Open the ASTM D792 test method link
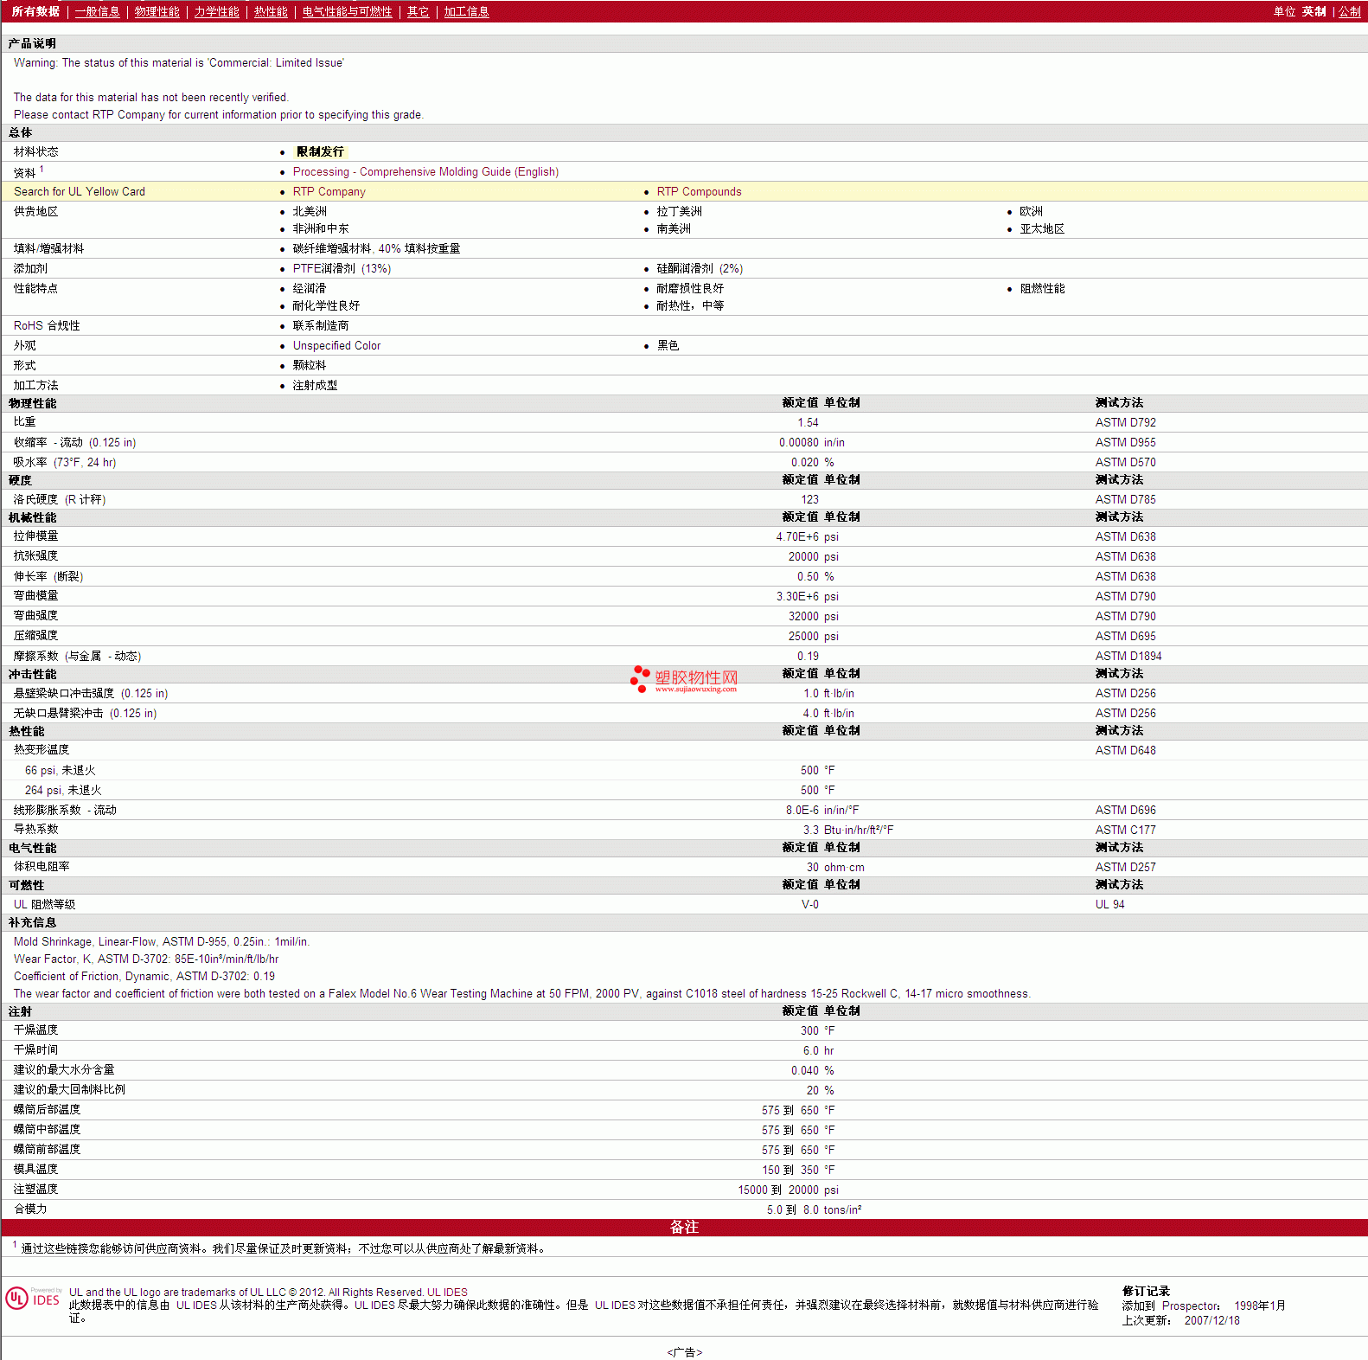 (x=1125, y=423)
